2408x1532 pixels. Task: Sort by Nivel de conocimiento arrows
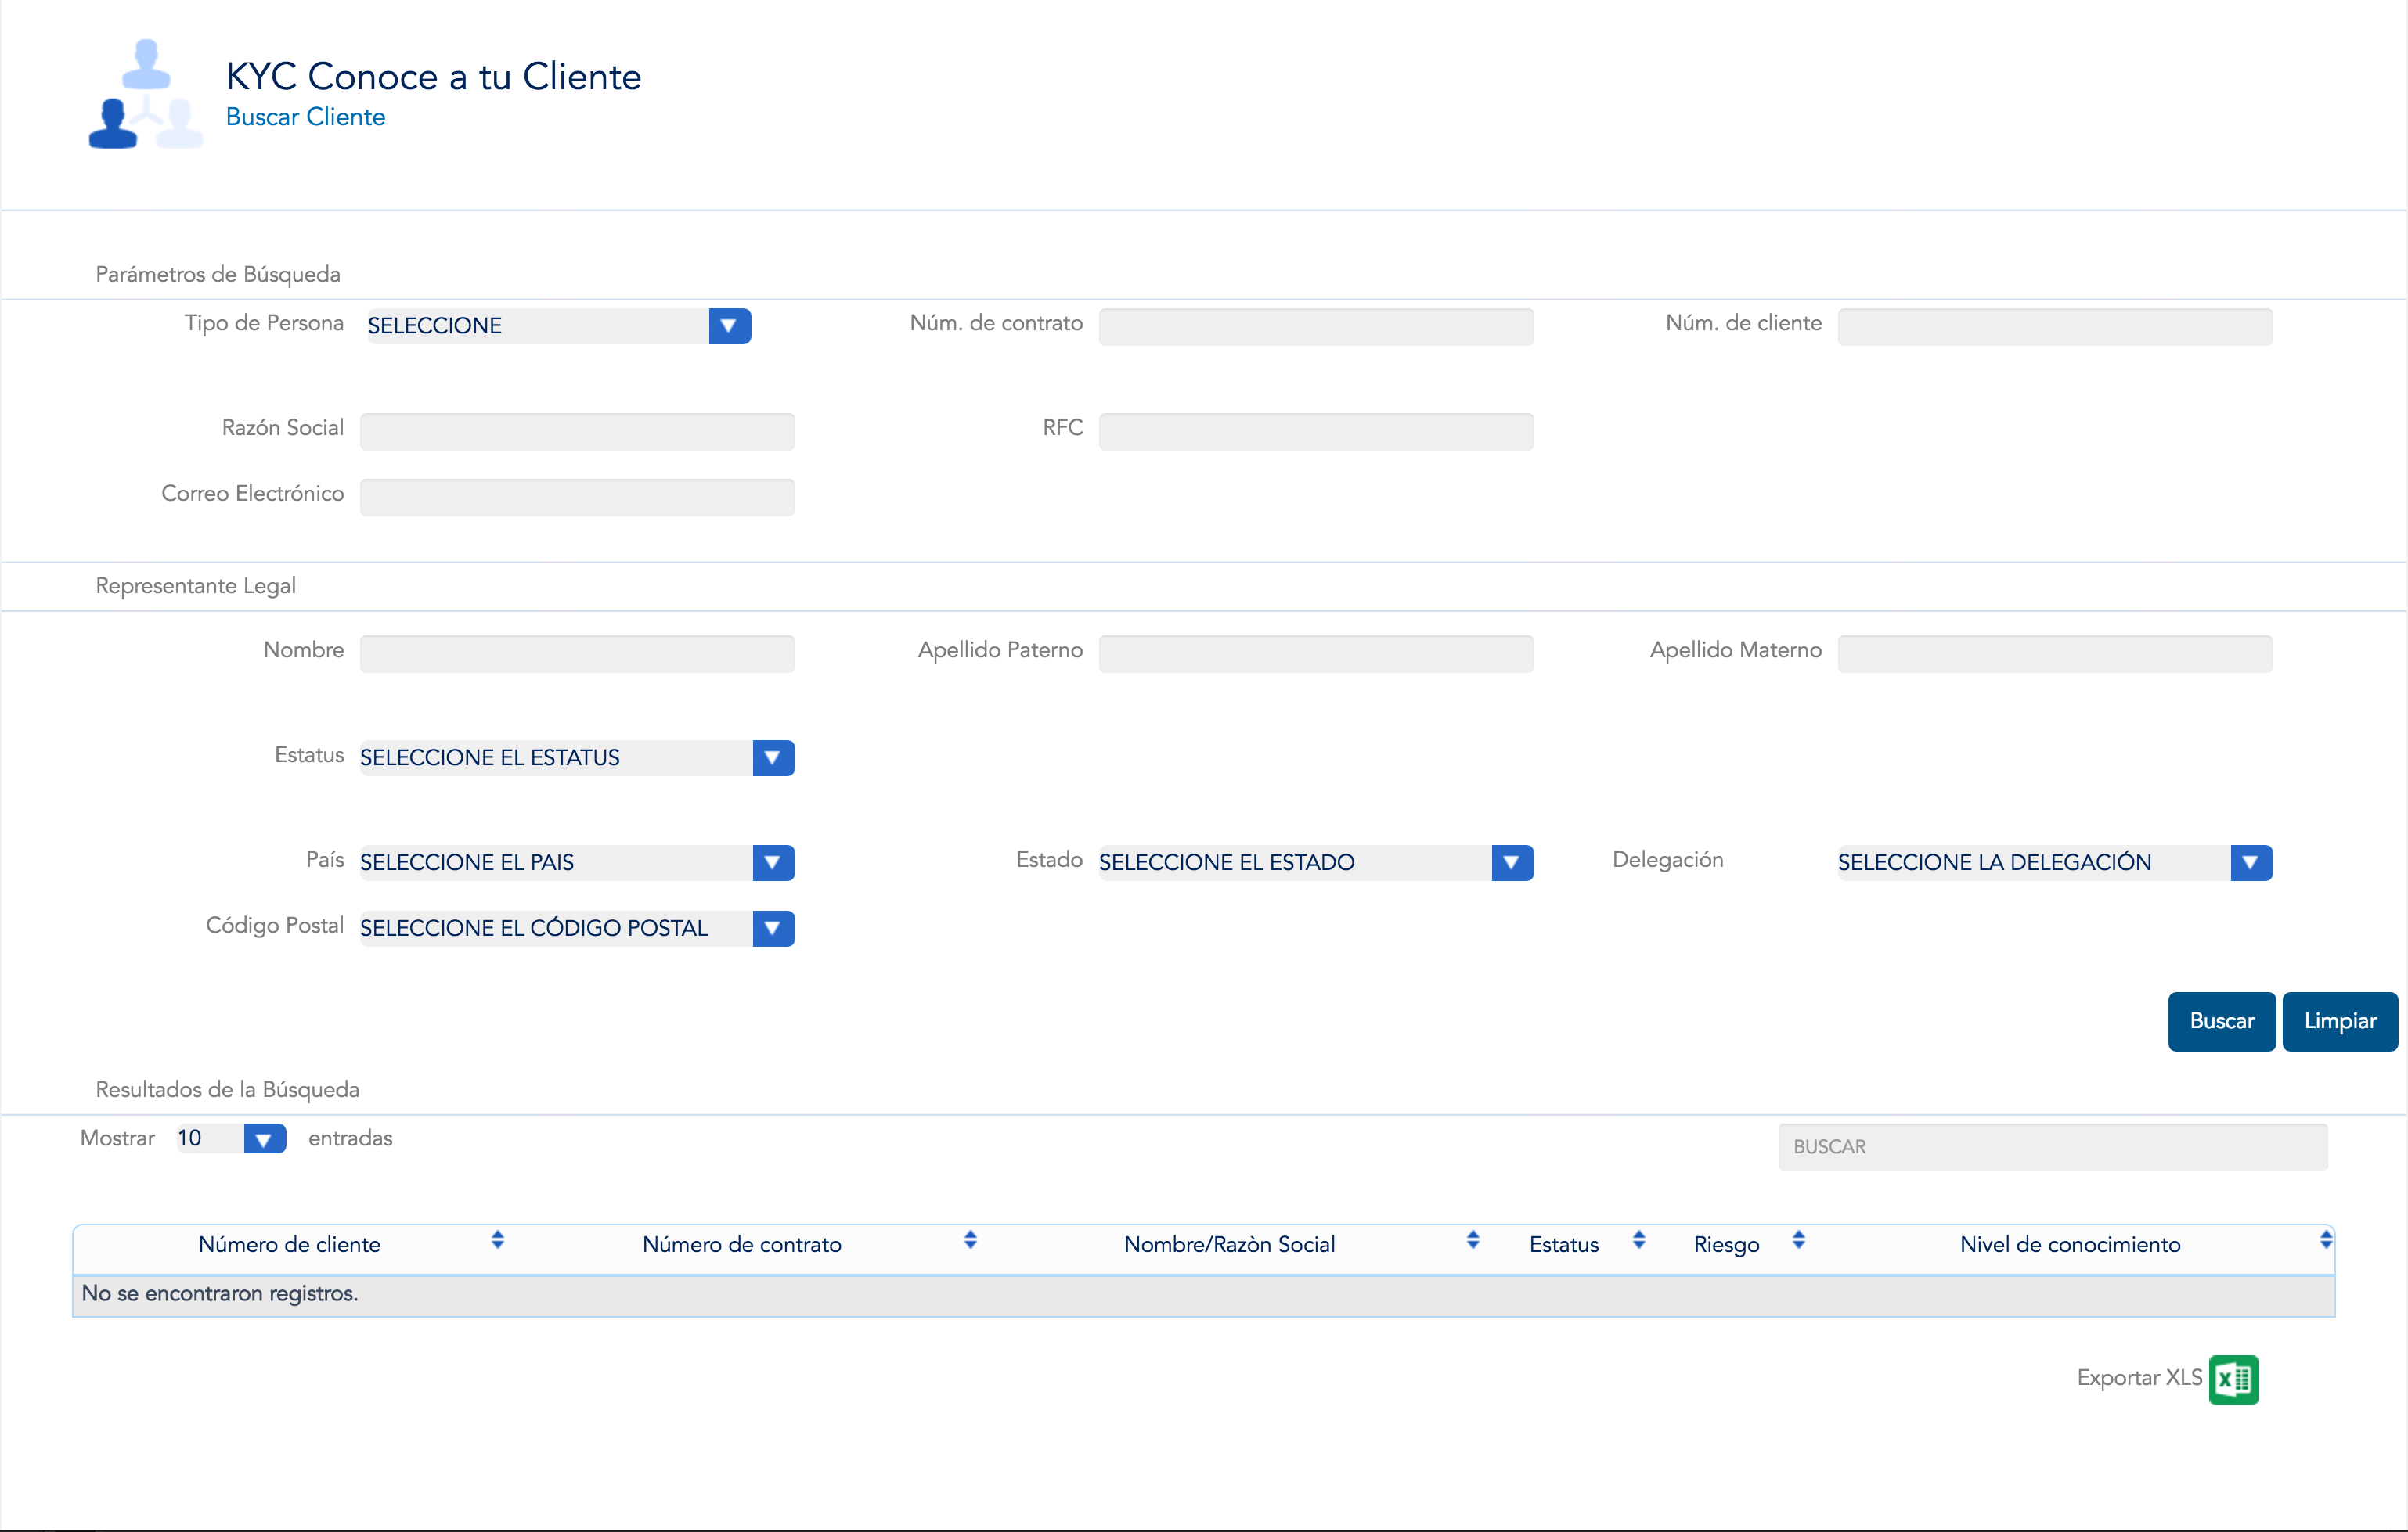tap(2325, 1240)
